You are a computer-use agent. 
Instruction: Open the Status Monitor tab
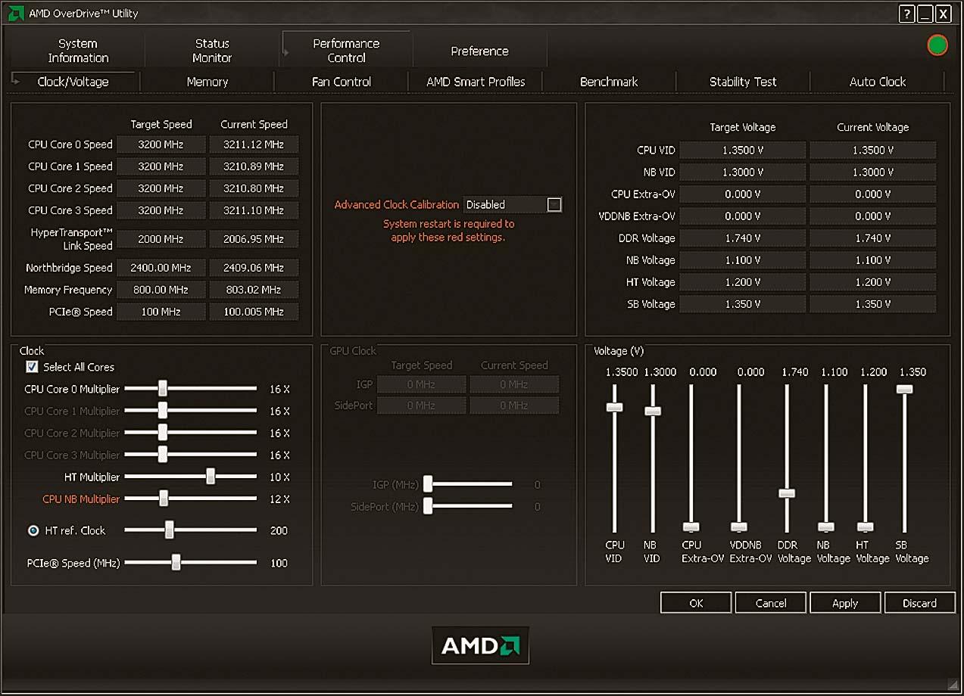[212, 51]
